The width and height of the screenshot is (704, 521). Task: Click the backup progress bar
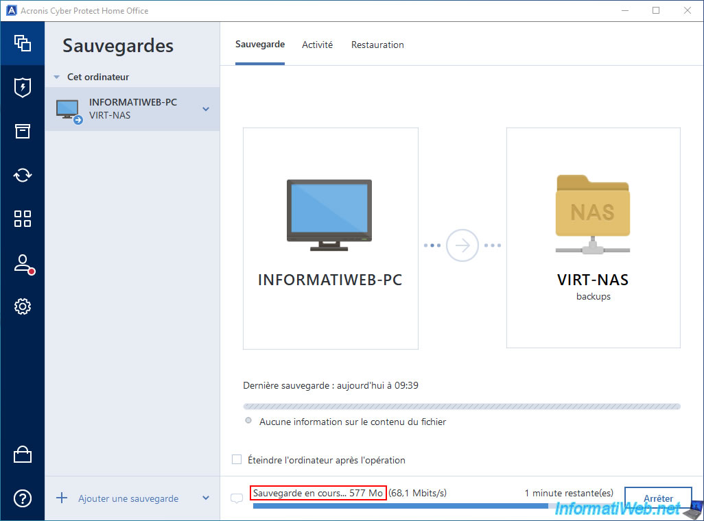[x=433, y=506]
